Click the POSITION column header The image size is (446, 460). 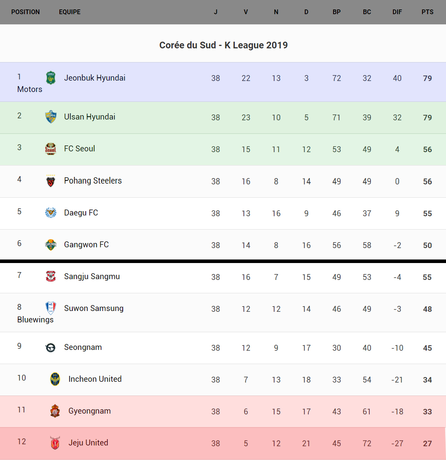(26, 12)
